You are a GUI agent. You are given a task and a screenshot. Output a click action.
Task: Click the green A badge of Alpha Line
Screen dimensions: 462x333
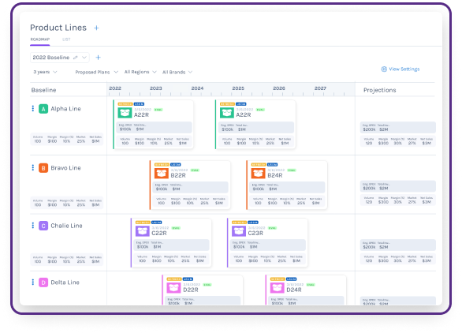43,109
